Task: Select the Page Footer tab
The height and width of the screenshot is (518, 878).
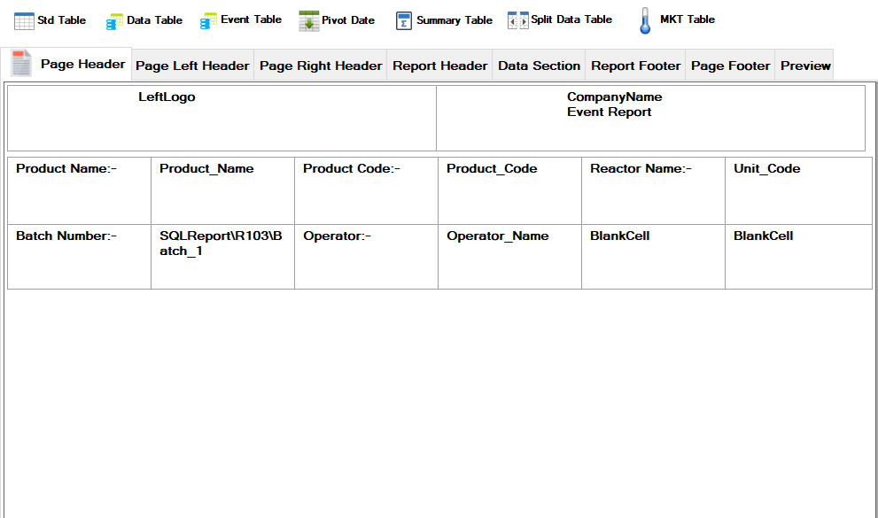Action: (x=730, y=66)
